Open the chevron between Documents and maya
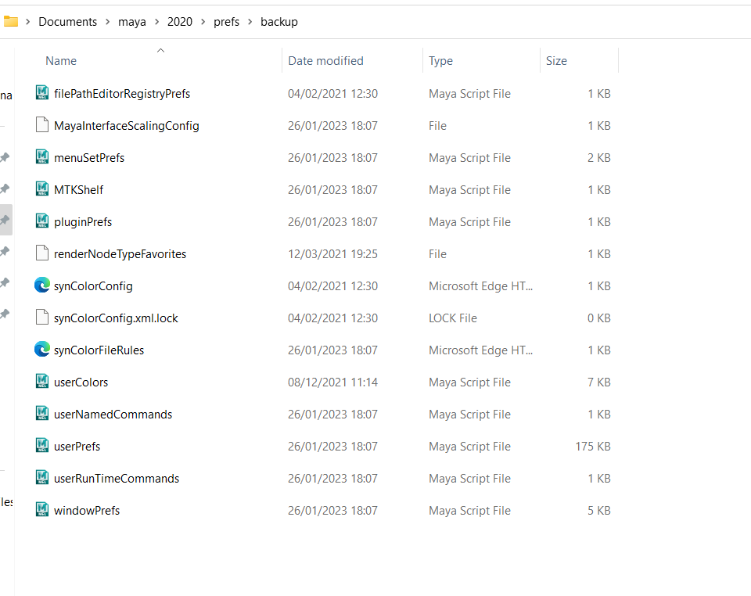Screen dimensions: 751x596 point(107,22)
